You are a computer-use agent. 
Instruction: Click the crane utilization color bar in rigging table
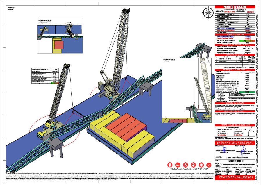point(247,40)
